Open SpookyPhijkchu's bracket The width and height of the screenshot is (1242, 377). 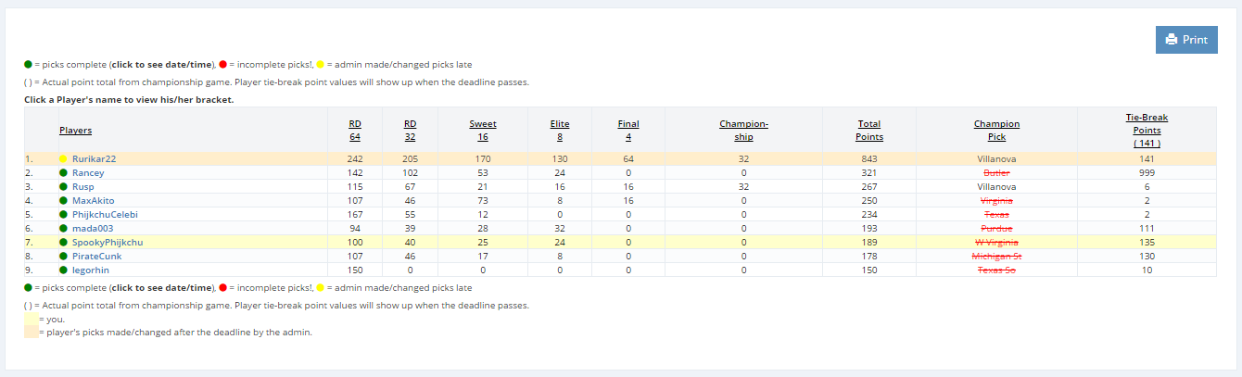(x=108, y=242)
